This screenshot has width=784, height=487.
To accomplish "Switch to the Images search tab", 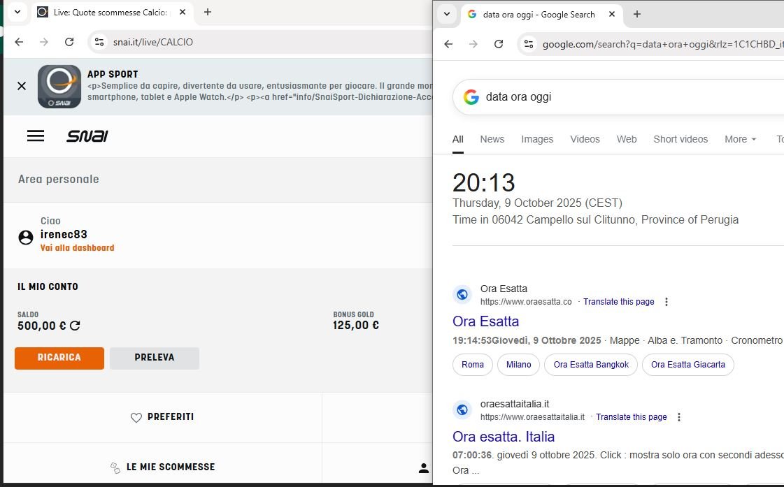I will [x=537, y=139].
